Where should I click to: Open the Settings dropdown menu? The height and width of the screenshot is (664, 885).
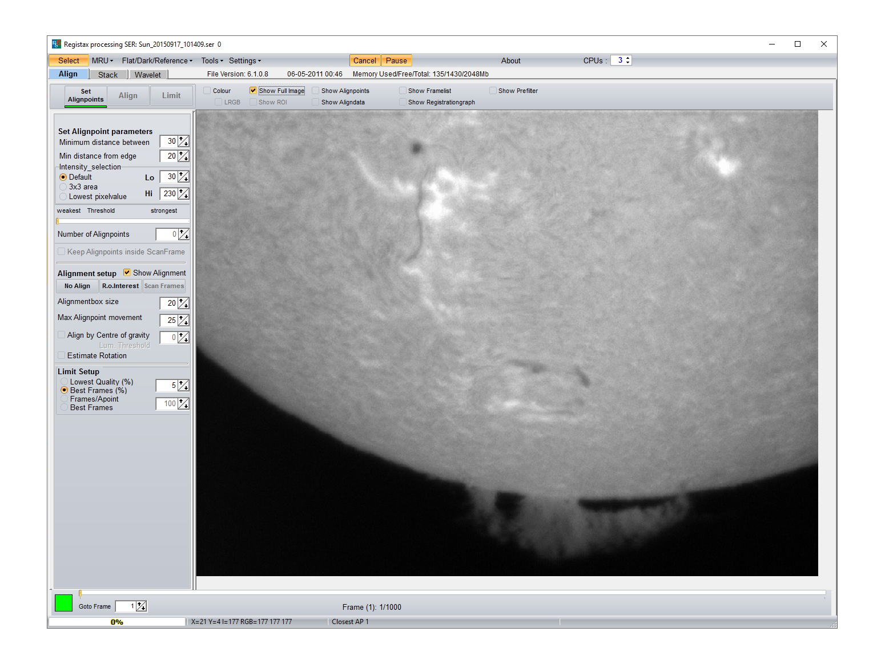pyautogui.click(x=245, y=60)
